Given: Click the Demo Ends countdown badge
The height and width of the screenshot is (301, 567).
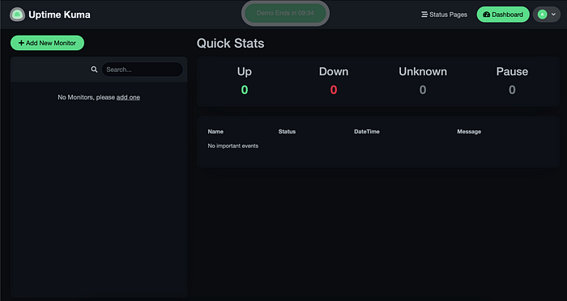Looking at the screenshot, I should [285, 14].
